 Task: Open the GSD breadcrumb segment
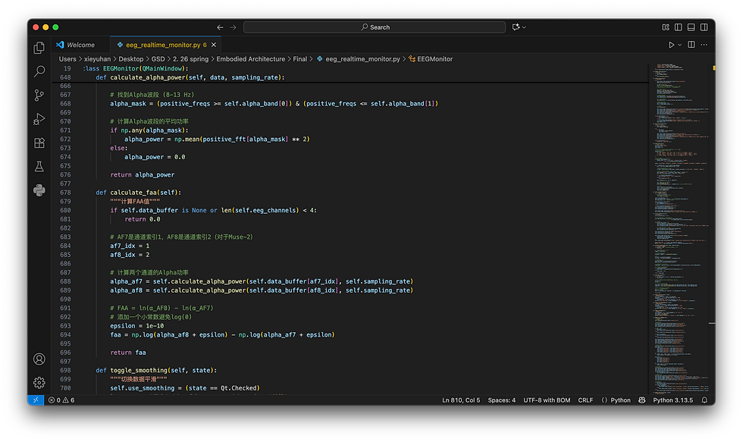[158, 58]
